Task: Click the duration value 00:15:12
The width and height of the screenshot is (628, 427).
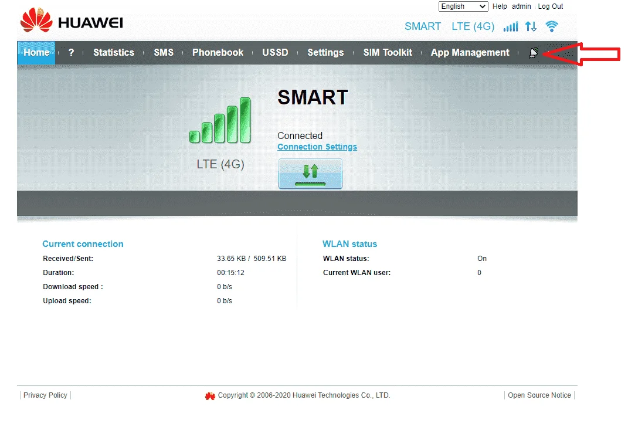Action: tap(230, 273)
